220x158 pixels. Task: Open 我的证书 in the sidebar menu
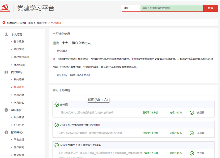19,80
